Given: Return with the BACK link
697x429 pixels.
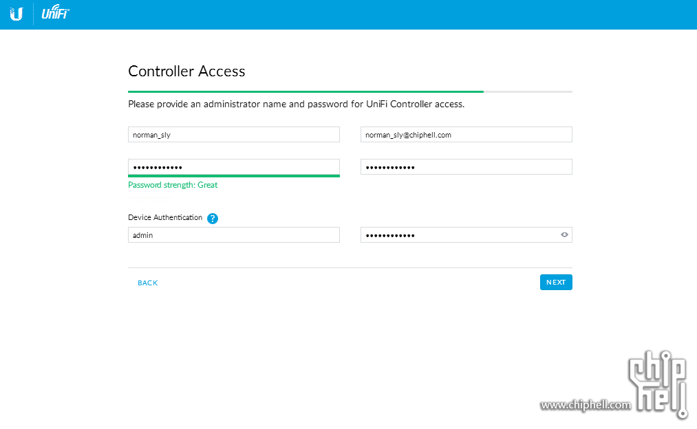Looking at the screenshot, I should point(147,283).
